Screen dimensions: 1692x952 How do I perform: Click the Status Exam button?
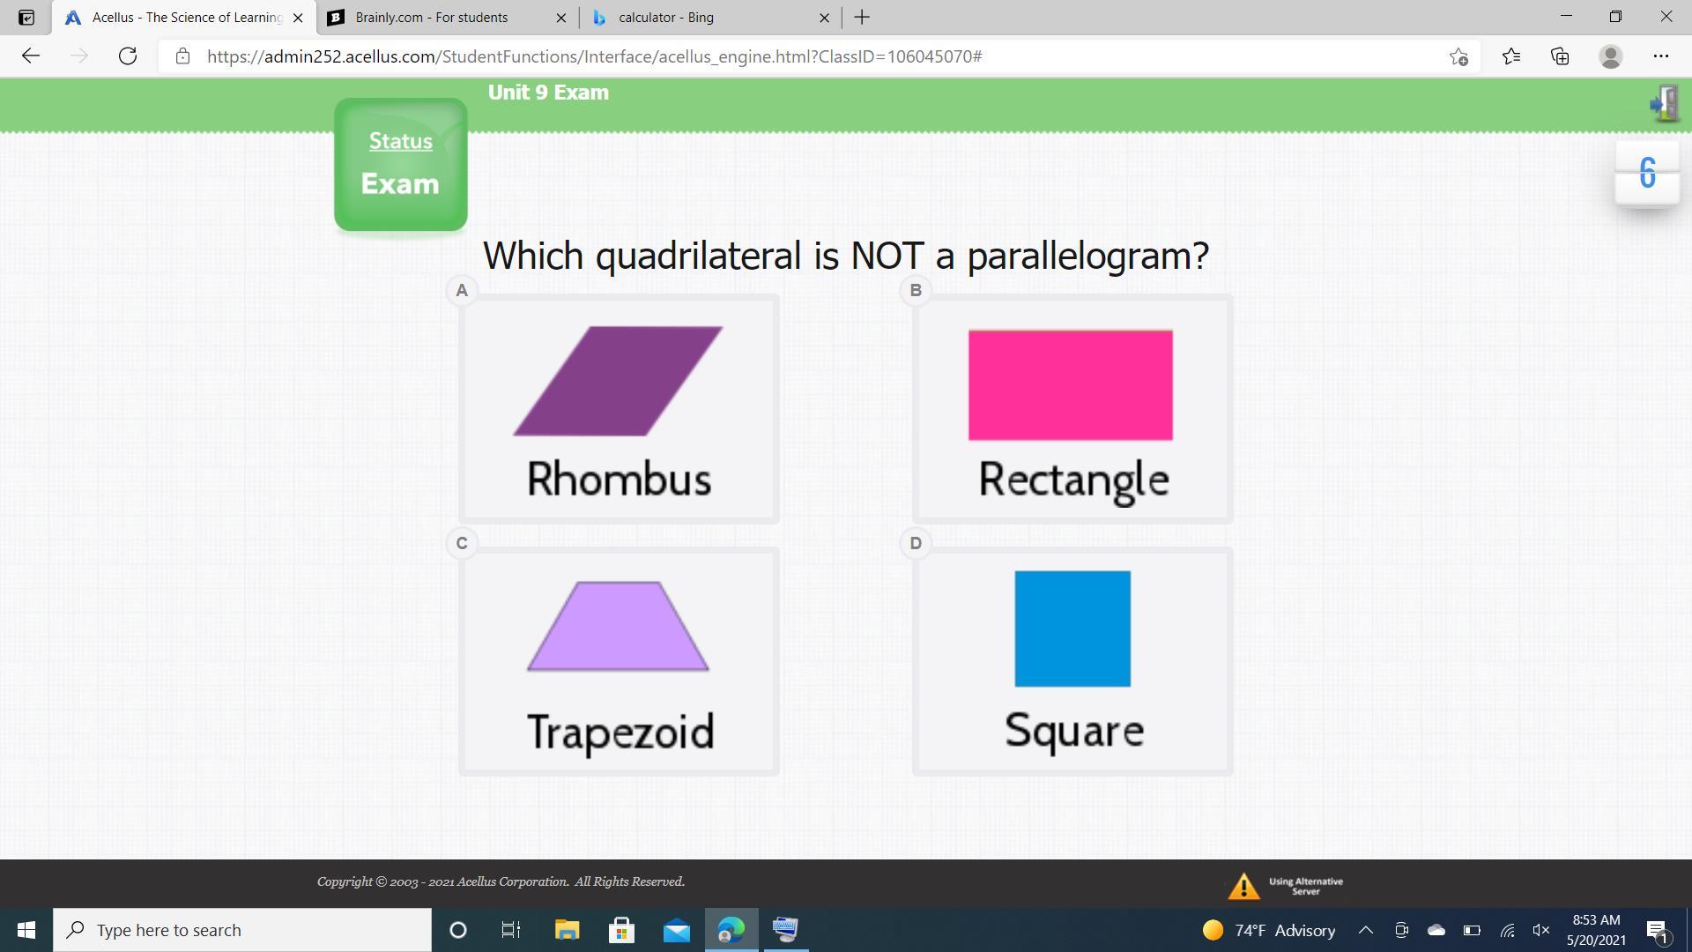[x=400, y=165]
